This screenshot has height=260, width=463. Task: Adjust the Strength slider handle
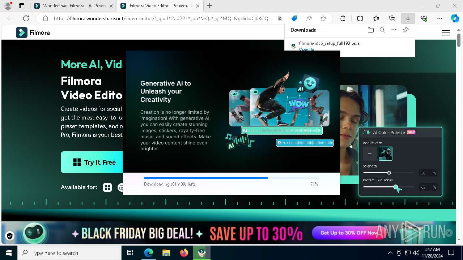tap(389, 173)
